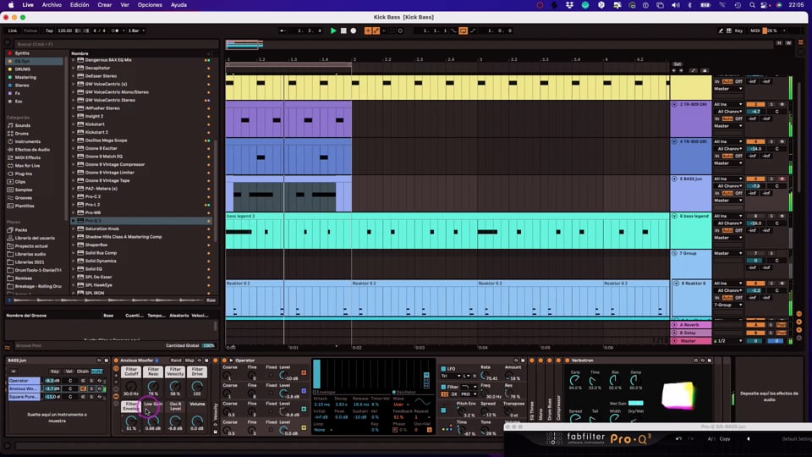Open the Efectos de Audio category

[32, 150]
